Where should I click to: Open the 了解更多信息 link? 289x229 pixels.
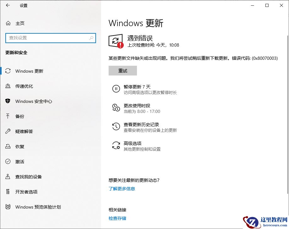(x=122, y=189)
